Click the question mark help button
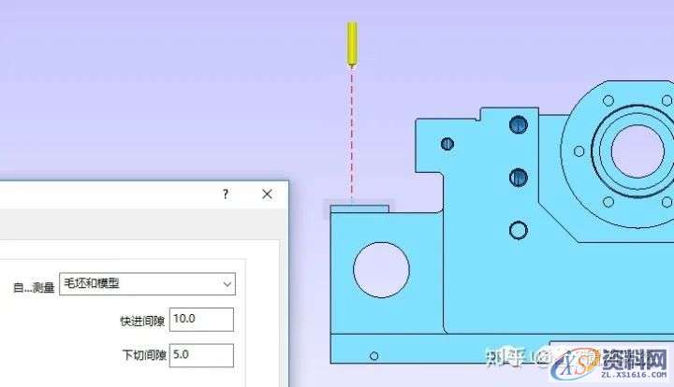674x387 pixels. pyautogui.click(x=225, y=194)
